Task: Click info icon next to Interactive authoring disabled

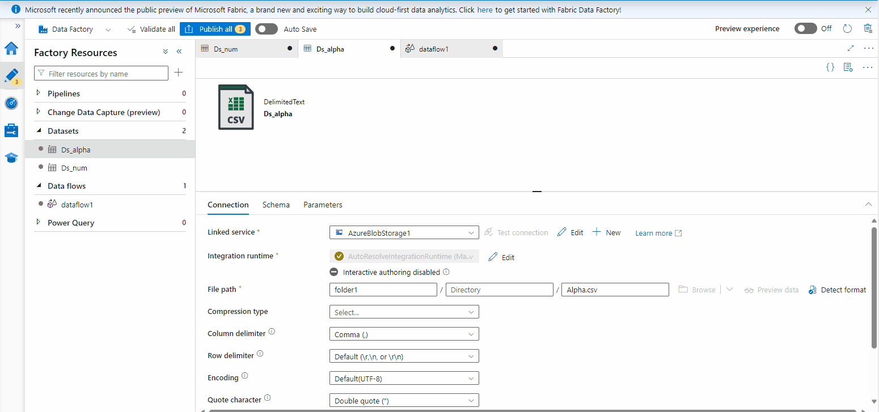Action: pyautogui.click(x=446, y=272)
